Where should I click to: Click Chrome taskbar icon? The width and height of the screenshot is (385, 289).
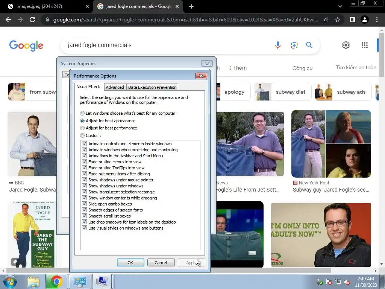click(56, 281)
